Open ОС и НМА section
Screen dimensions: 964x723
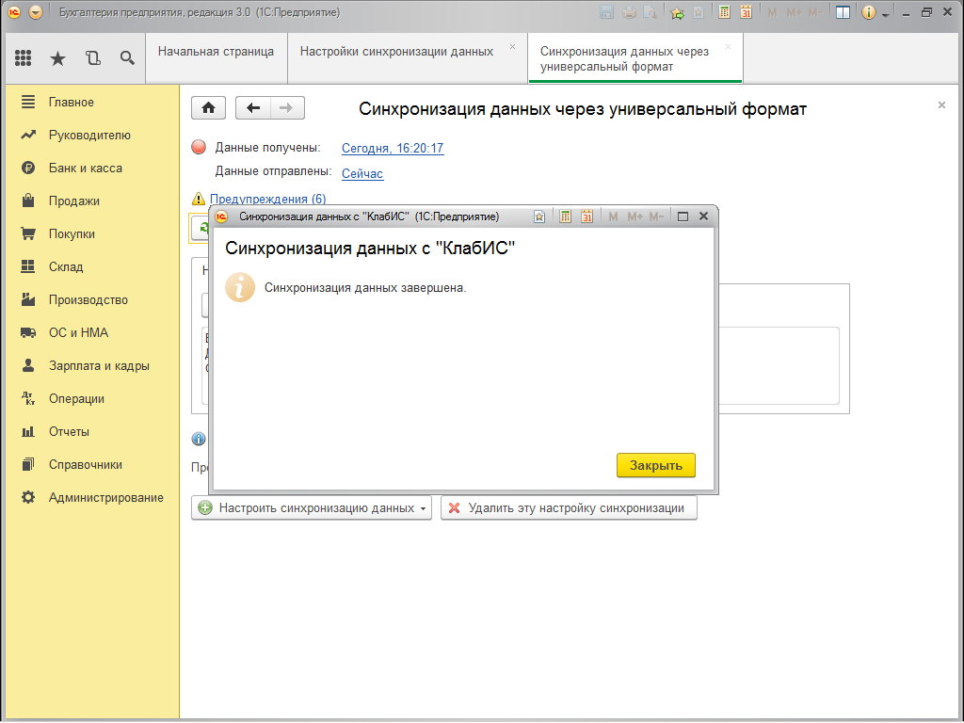[92, 332]
